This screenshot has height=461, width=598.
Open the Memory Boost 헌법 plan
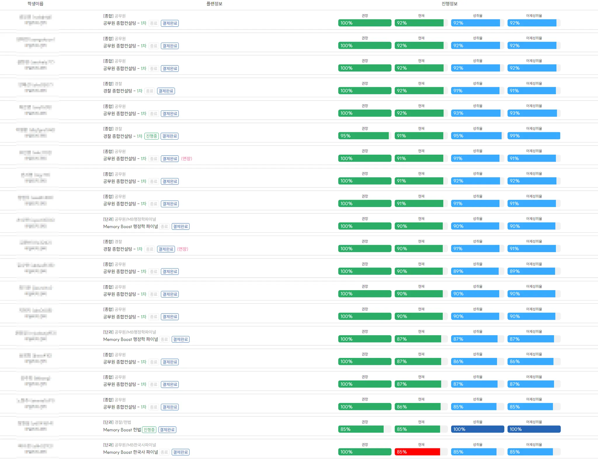(x=122, y=430)
